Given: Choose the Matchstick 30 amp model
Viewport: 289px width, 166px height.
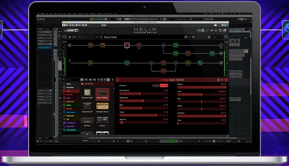Looking at the screenshot, I should click(87, 108).
